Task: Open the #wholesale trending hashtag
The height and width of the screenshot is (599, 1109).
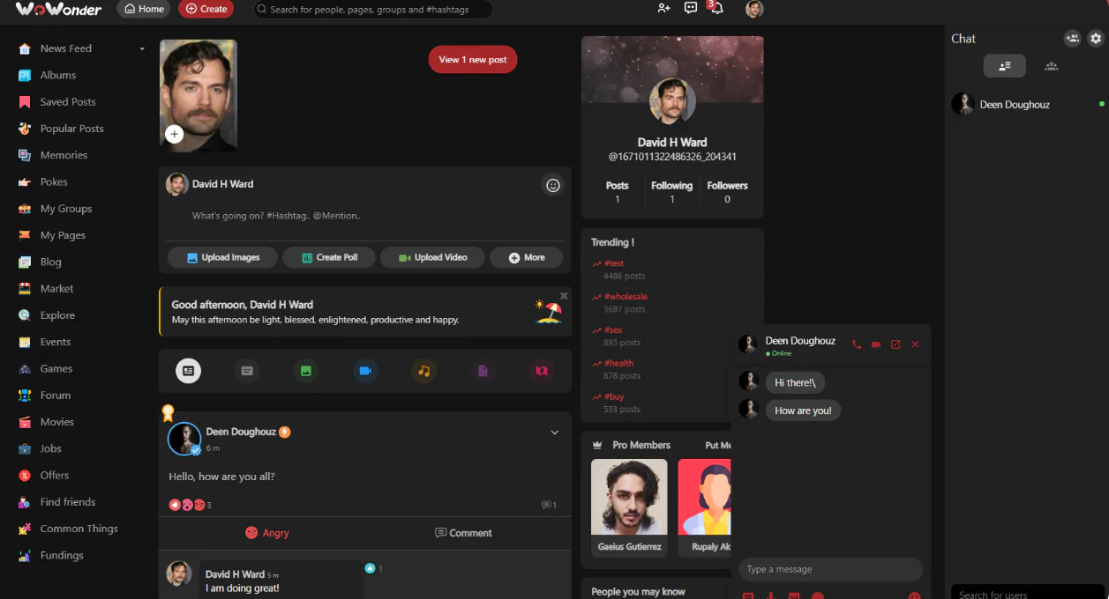Action: pos(626,297)
